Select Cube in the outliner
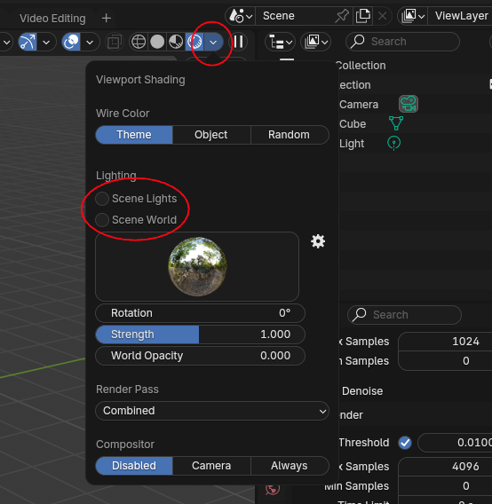Image resolution: width=492 pixels, height=504 pixels. point(353,123)
